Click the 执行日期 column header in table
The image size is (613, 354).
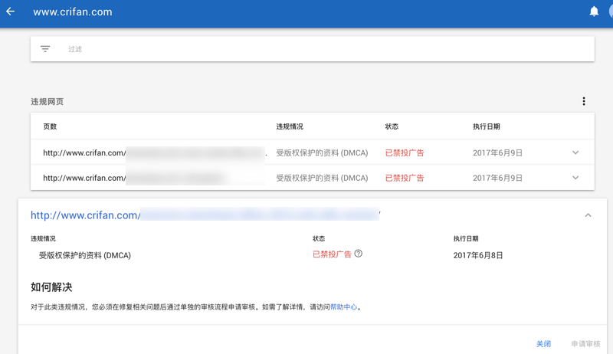(487, 126)
